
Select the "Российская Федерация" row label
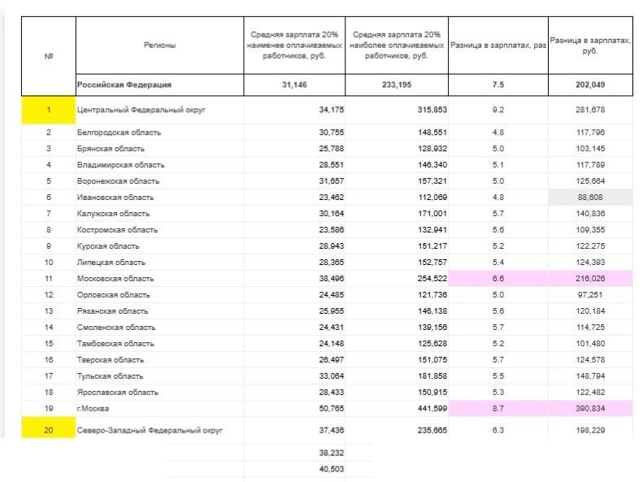point(124,85)
